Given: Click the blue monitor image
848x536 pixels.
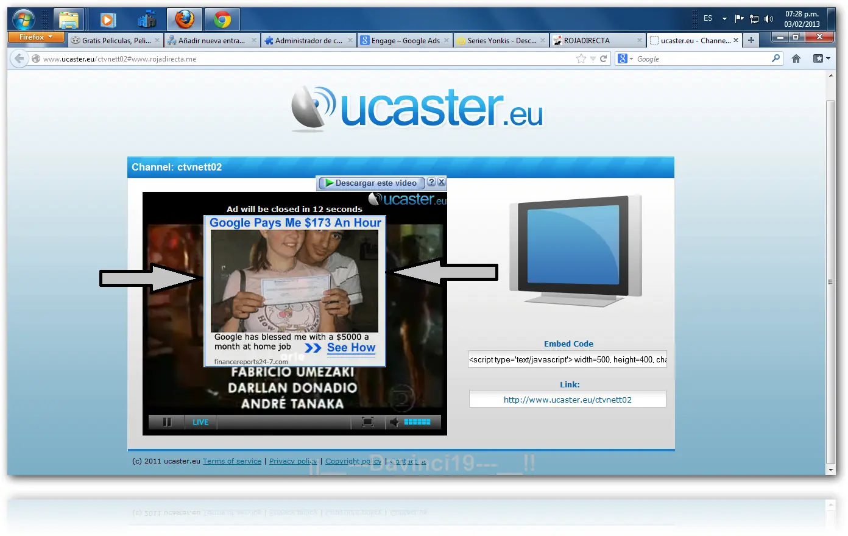Looking at the screenshot, I should [574, 250].
